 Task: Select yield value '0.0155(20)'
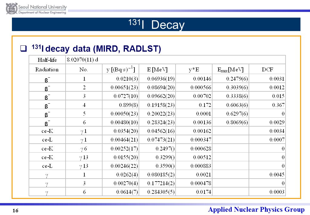coord(126,157)
